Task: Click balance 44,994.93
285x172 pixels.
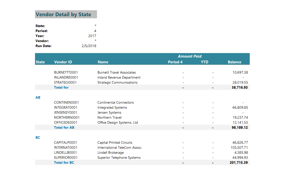Action: 240,158
